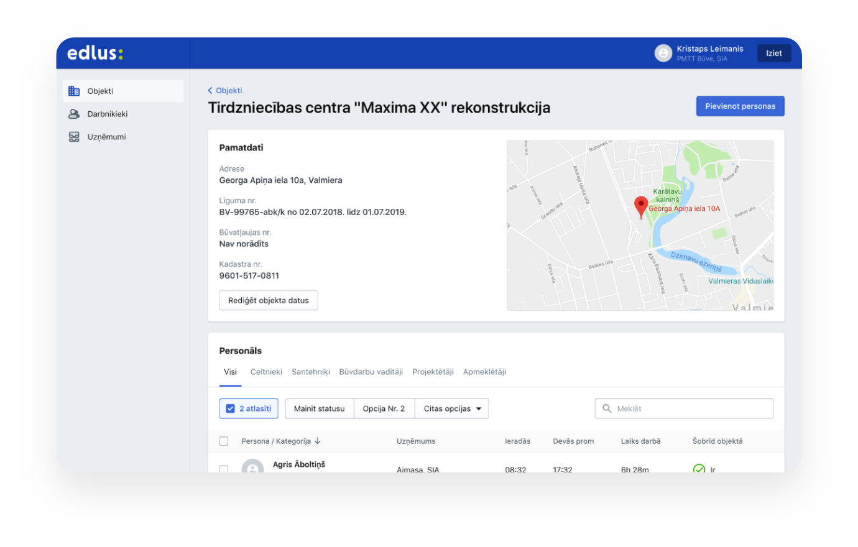Click the Devās prom column header
858x547 pixels.
(x=573, y=441)
